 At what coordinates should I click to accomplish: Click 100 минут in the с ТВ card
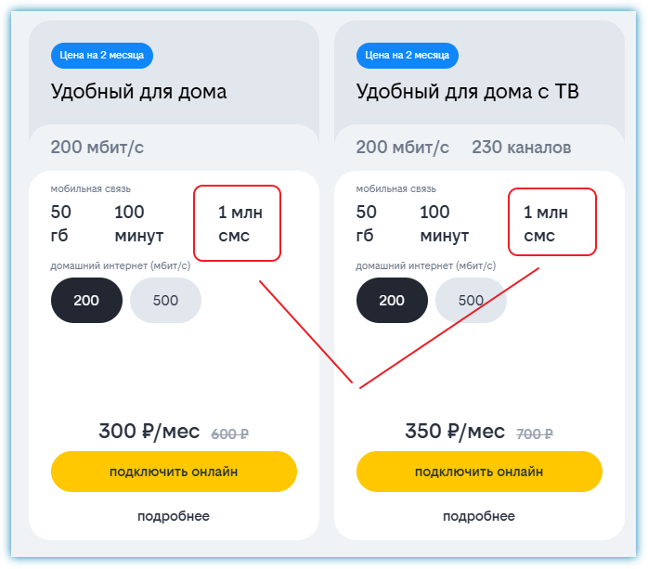point(447,224)
